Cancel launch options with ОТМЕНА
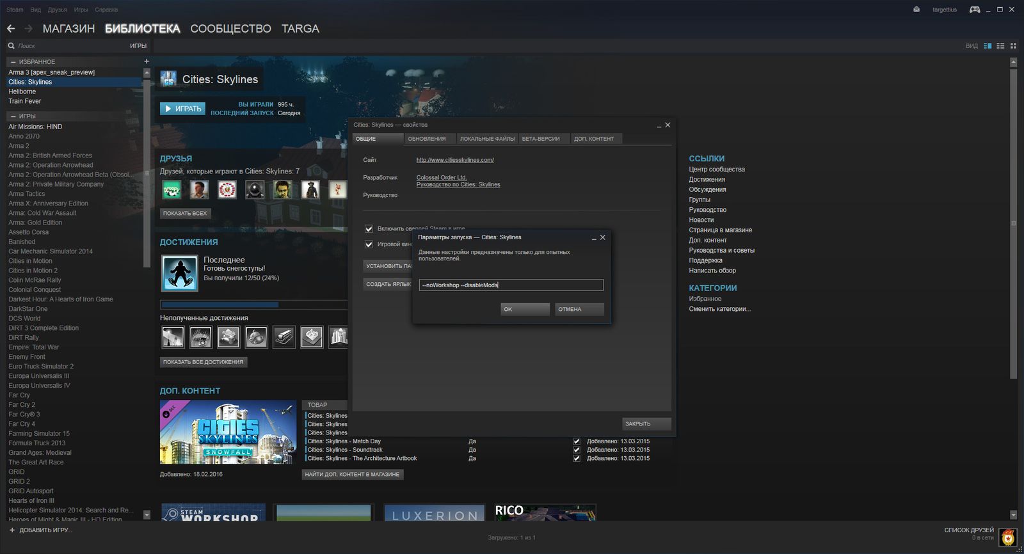The height and width of the screenshot is (554, 1024). click(x=579, y=310)
